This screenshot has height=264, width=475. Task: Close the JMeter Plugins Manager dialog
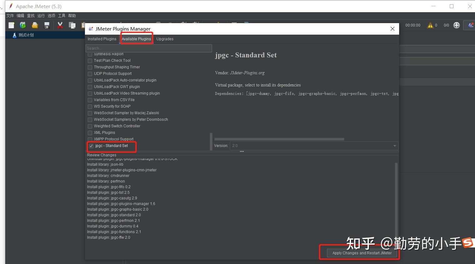pos(393,29)
